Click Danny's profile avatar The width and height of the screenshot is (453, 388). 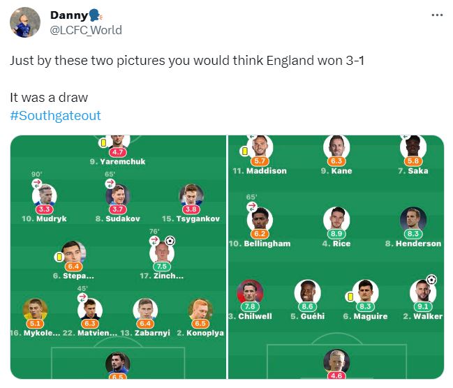25,22
